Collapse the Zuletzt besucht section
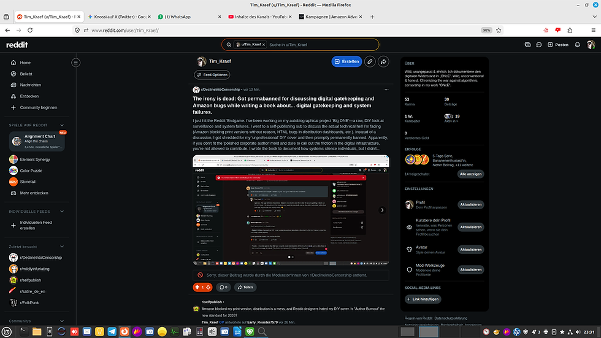The height and width of the screenshot is (338, 601). click(62, 247)
